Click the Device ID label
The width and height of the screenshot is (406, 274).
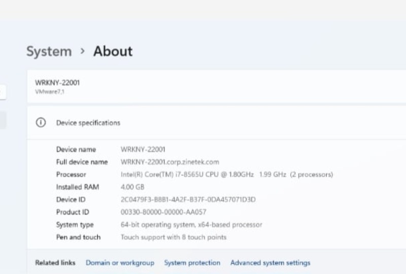pos(71,200)
